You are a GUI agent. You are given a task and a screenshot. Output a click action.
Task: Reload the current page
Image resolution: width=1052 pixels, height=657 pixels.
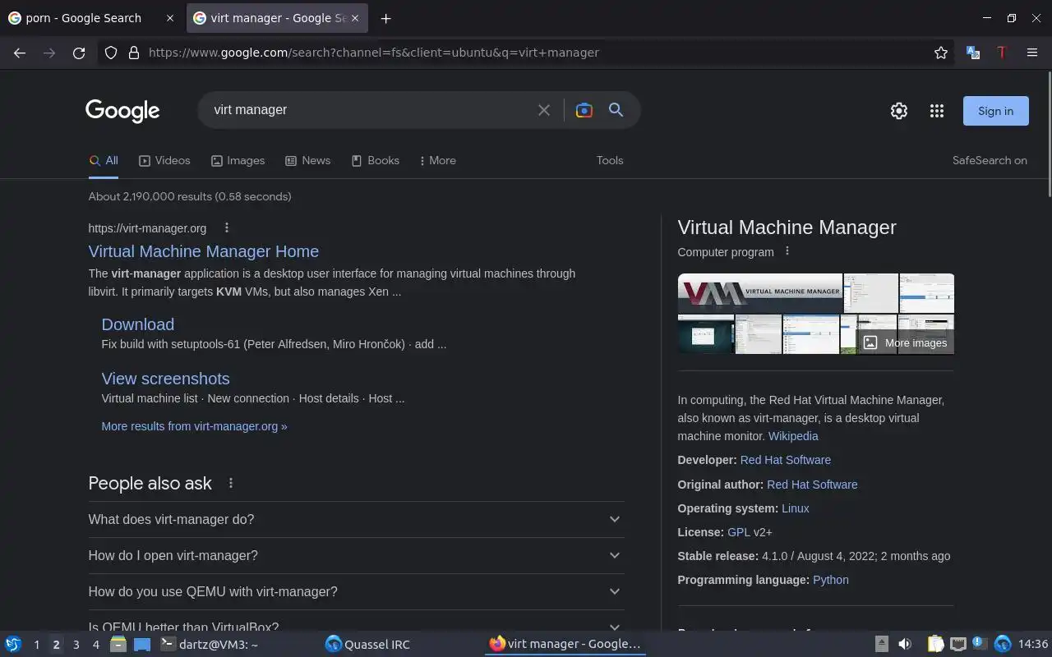(x=79, y=53)
